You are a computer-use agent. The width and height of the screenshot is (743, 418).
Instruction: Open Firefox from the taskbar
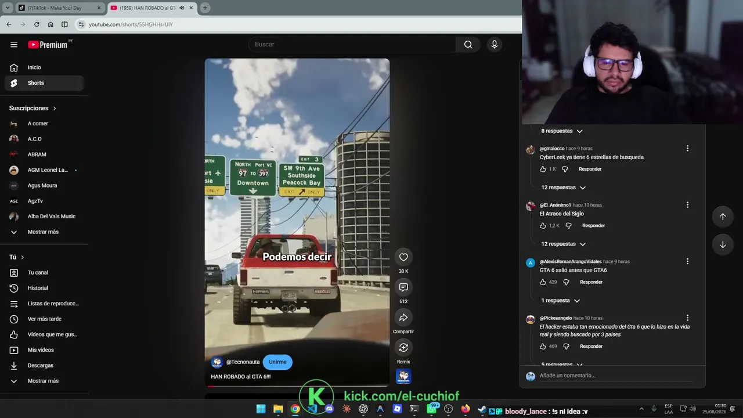[466, 409]
